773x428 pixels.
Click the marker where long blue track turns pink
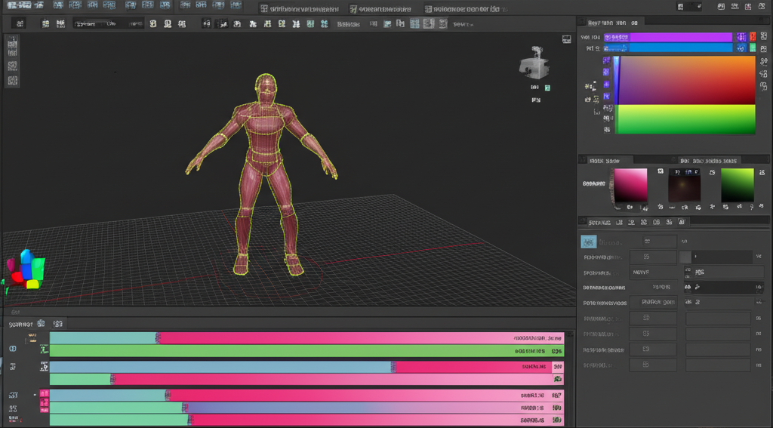(393, 367)
